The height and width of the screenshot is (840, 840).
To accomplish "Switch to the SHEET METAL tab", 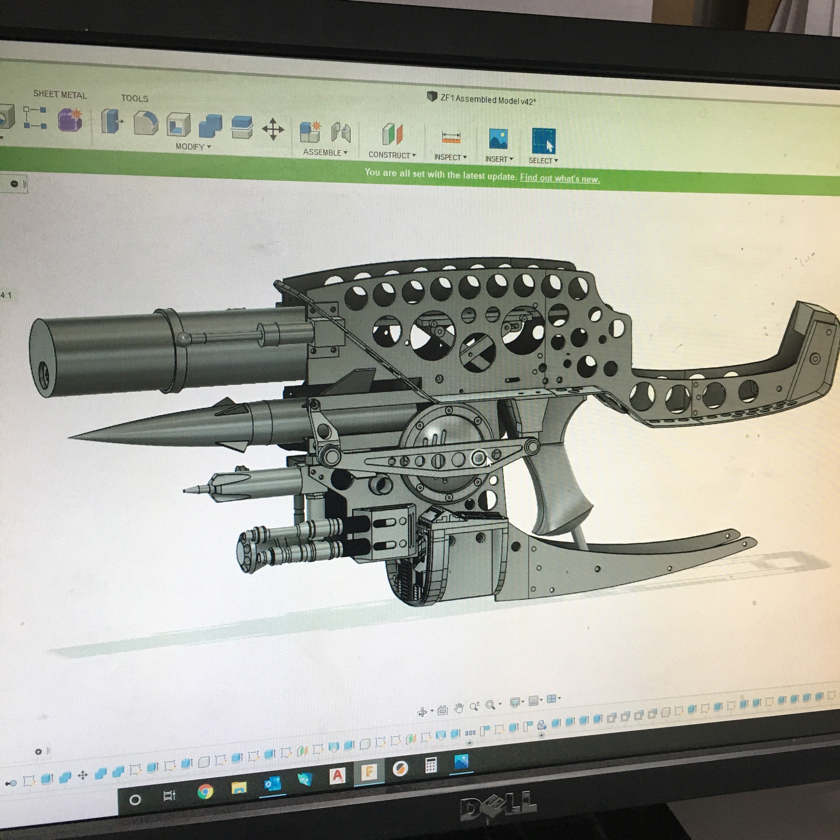I will (x=60, y=94).
